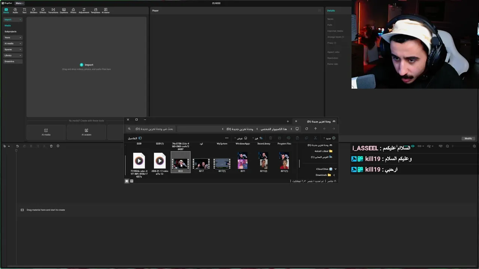The image size is (479, 269).
Task: Click the Delete trash icon in File Explorer toolbar
Action: click(271, 138)
